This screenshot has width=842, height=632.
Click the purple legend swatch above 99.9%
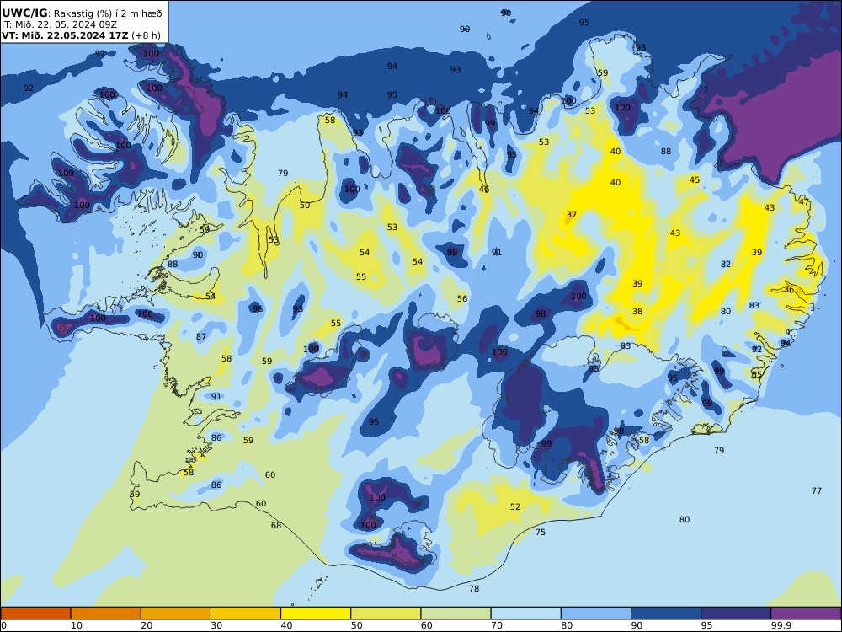point(806,613)
